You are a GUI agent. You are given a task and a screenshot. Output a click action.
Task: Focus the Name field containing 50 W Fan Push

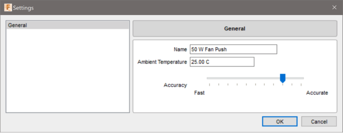pyautogui.click(x=233, y=50)
